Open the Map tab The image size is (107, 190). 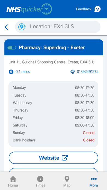pyautogui.click(x=67, y=182)
